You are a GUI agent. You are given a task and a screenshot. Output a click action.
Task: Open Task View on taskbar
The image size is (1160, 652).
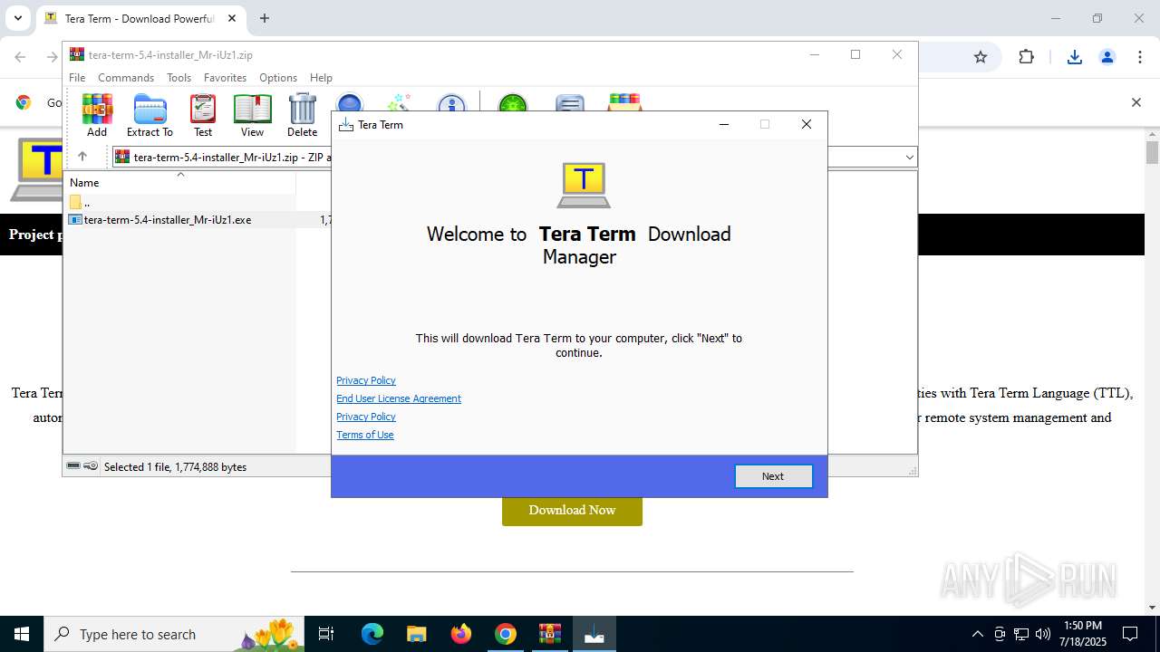[326, 634]
